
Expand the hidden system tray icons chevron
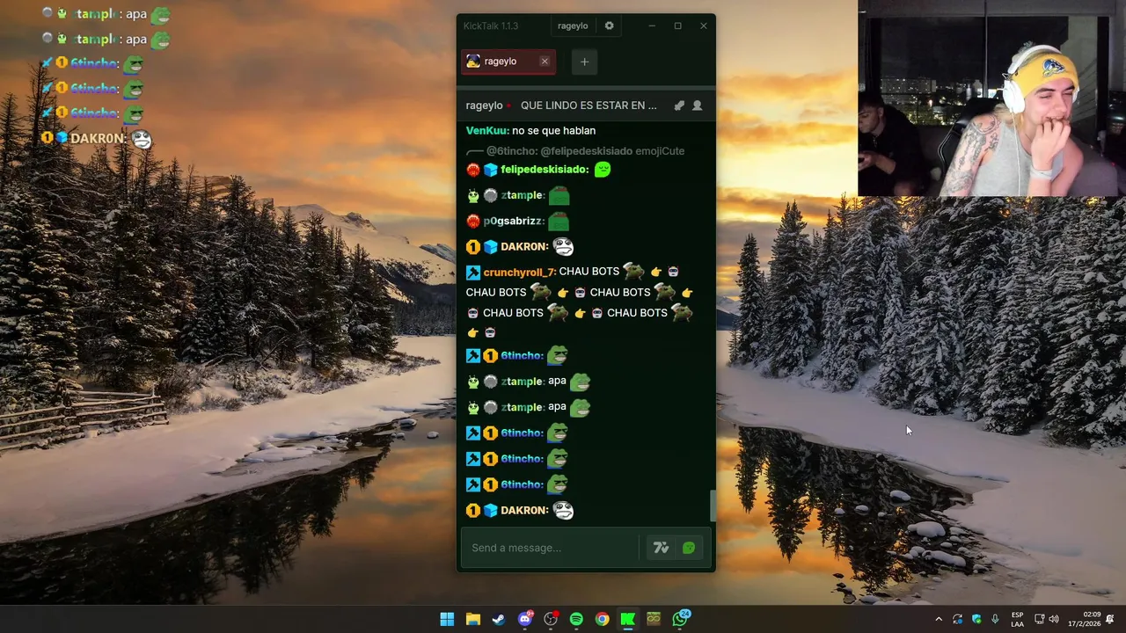tap(938, 620)
